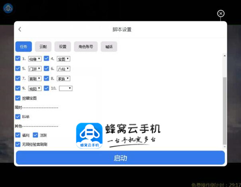Open the 设置 tab
The width and height of the screenshot is (241, 187).
[63, 47]
